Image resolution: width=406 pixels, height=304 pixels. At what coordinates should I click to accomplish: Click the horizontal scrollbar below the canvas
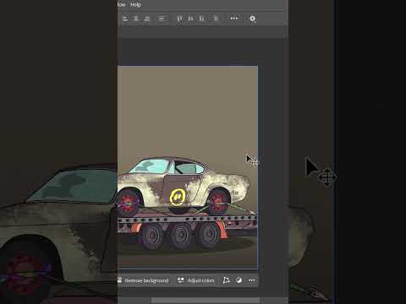coord(206,301)
